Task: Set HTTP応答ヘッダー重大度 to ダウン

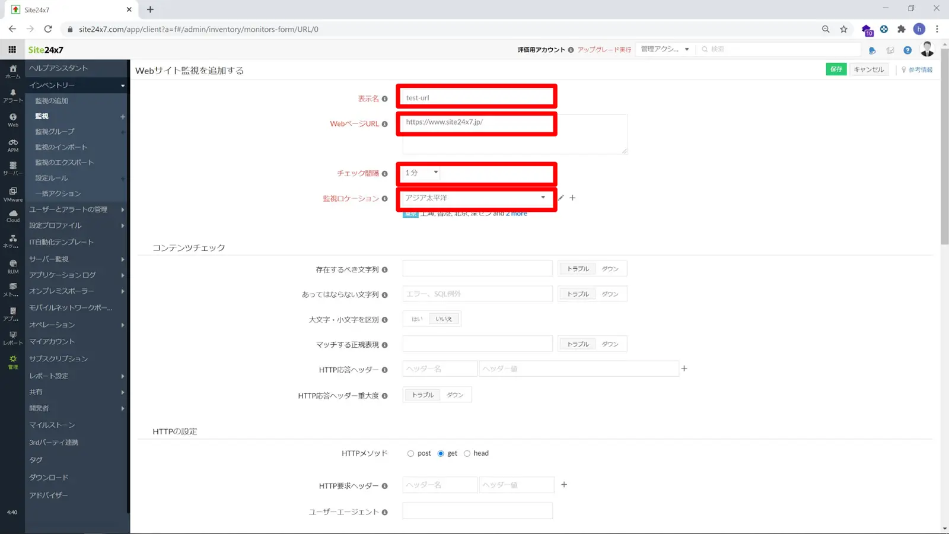Action: pyautogui.click(x=455, y=395)
